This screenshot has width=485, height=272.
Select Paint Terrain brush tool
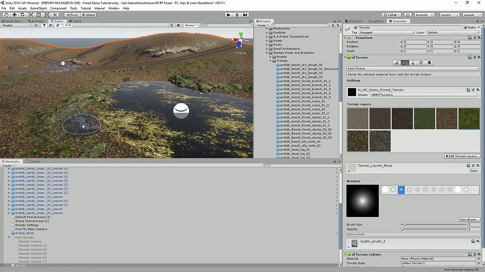tap(405, 63)
